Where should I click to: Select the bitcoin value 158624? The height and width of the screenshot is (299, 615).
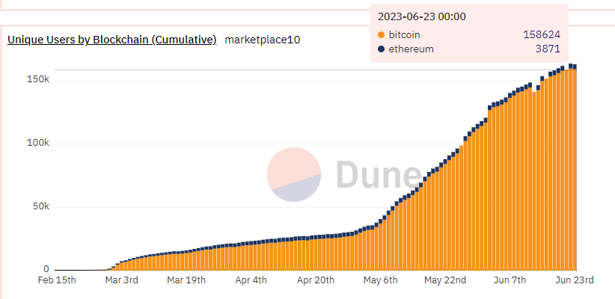point(542,35)
